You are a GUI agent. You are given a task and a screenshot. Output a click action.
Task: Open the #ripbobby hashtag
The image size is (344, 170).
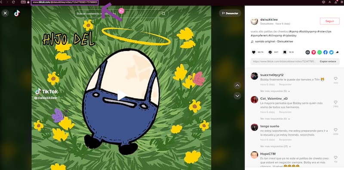tap(289, 35)
